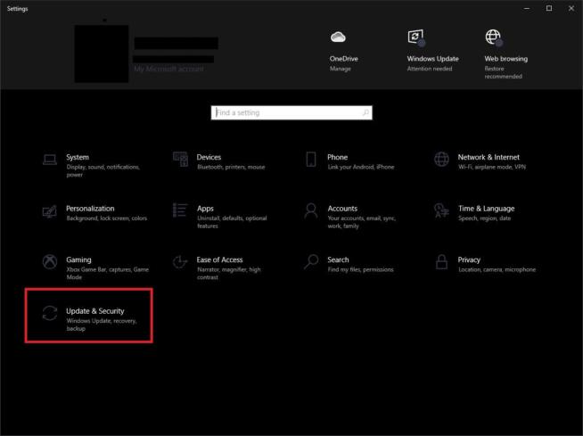Click 'Your accounts, email, sync' description

click(x=361, y=222)
